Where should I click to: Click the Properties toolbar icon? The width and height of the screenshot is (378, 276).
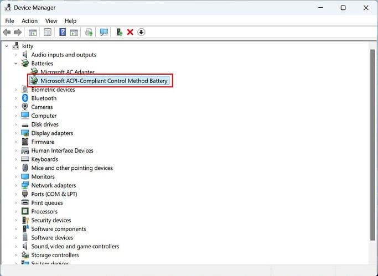48,32
